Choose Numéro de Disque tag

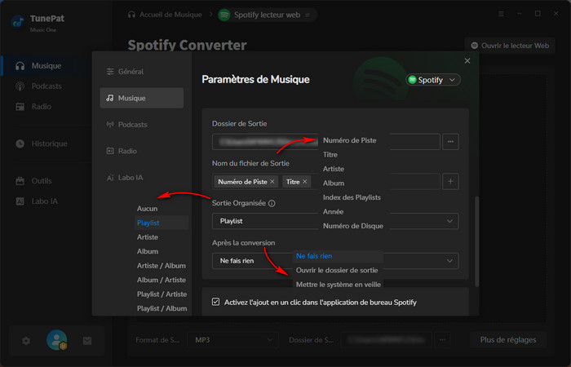pos(353,226)
